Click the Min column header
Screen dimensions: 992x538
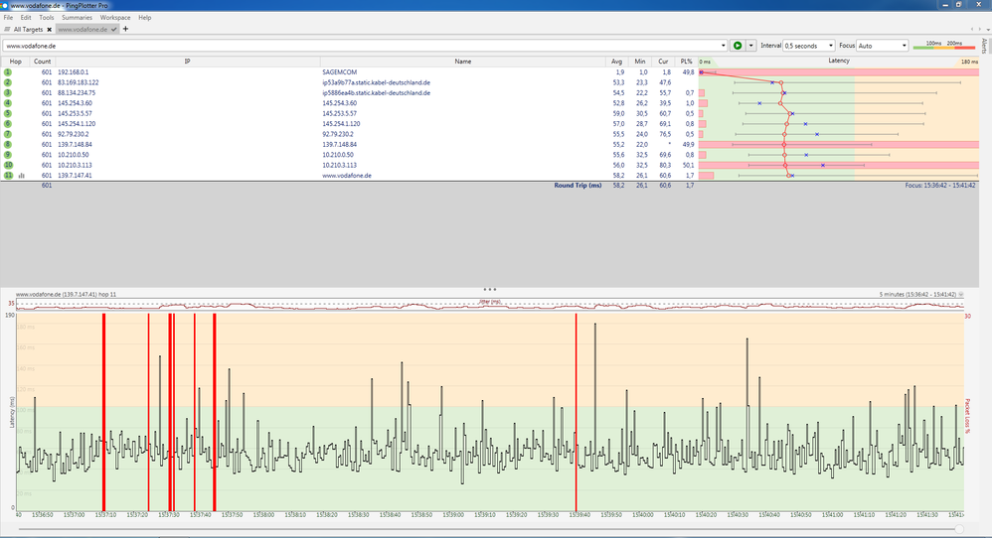(x=640, y=62)
